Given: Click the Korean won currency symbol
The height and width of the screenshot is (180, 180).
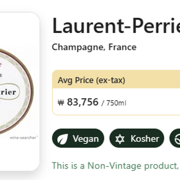Looking at the screenshot, I should pos(61,103).
